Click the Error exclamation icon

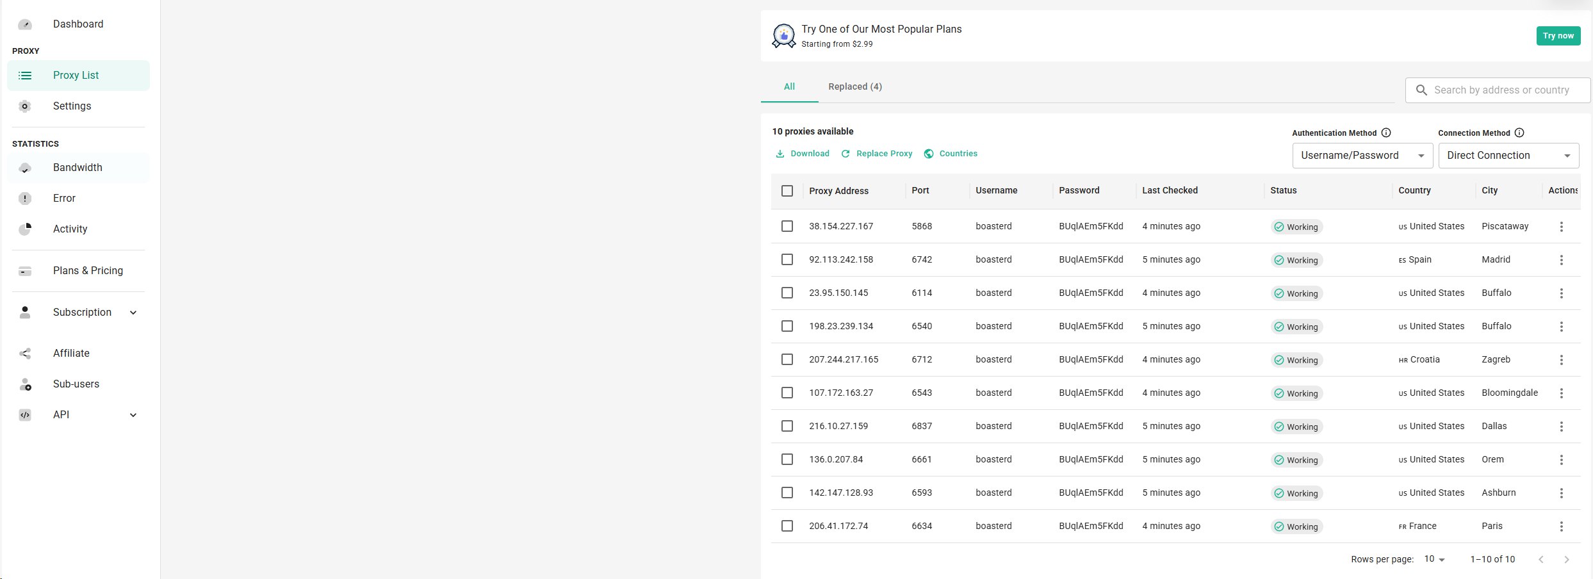coord(25,199)
